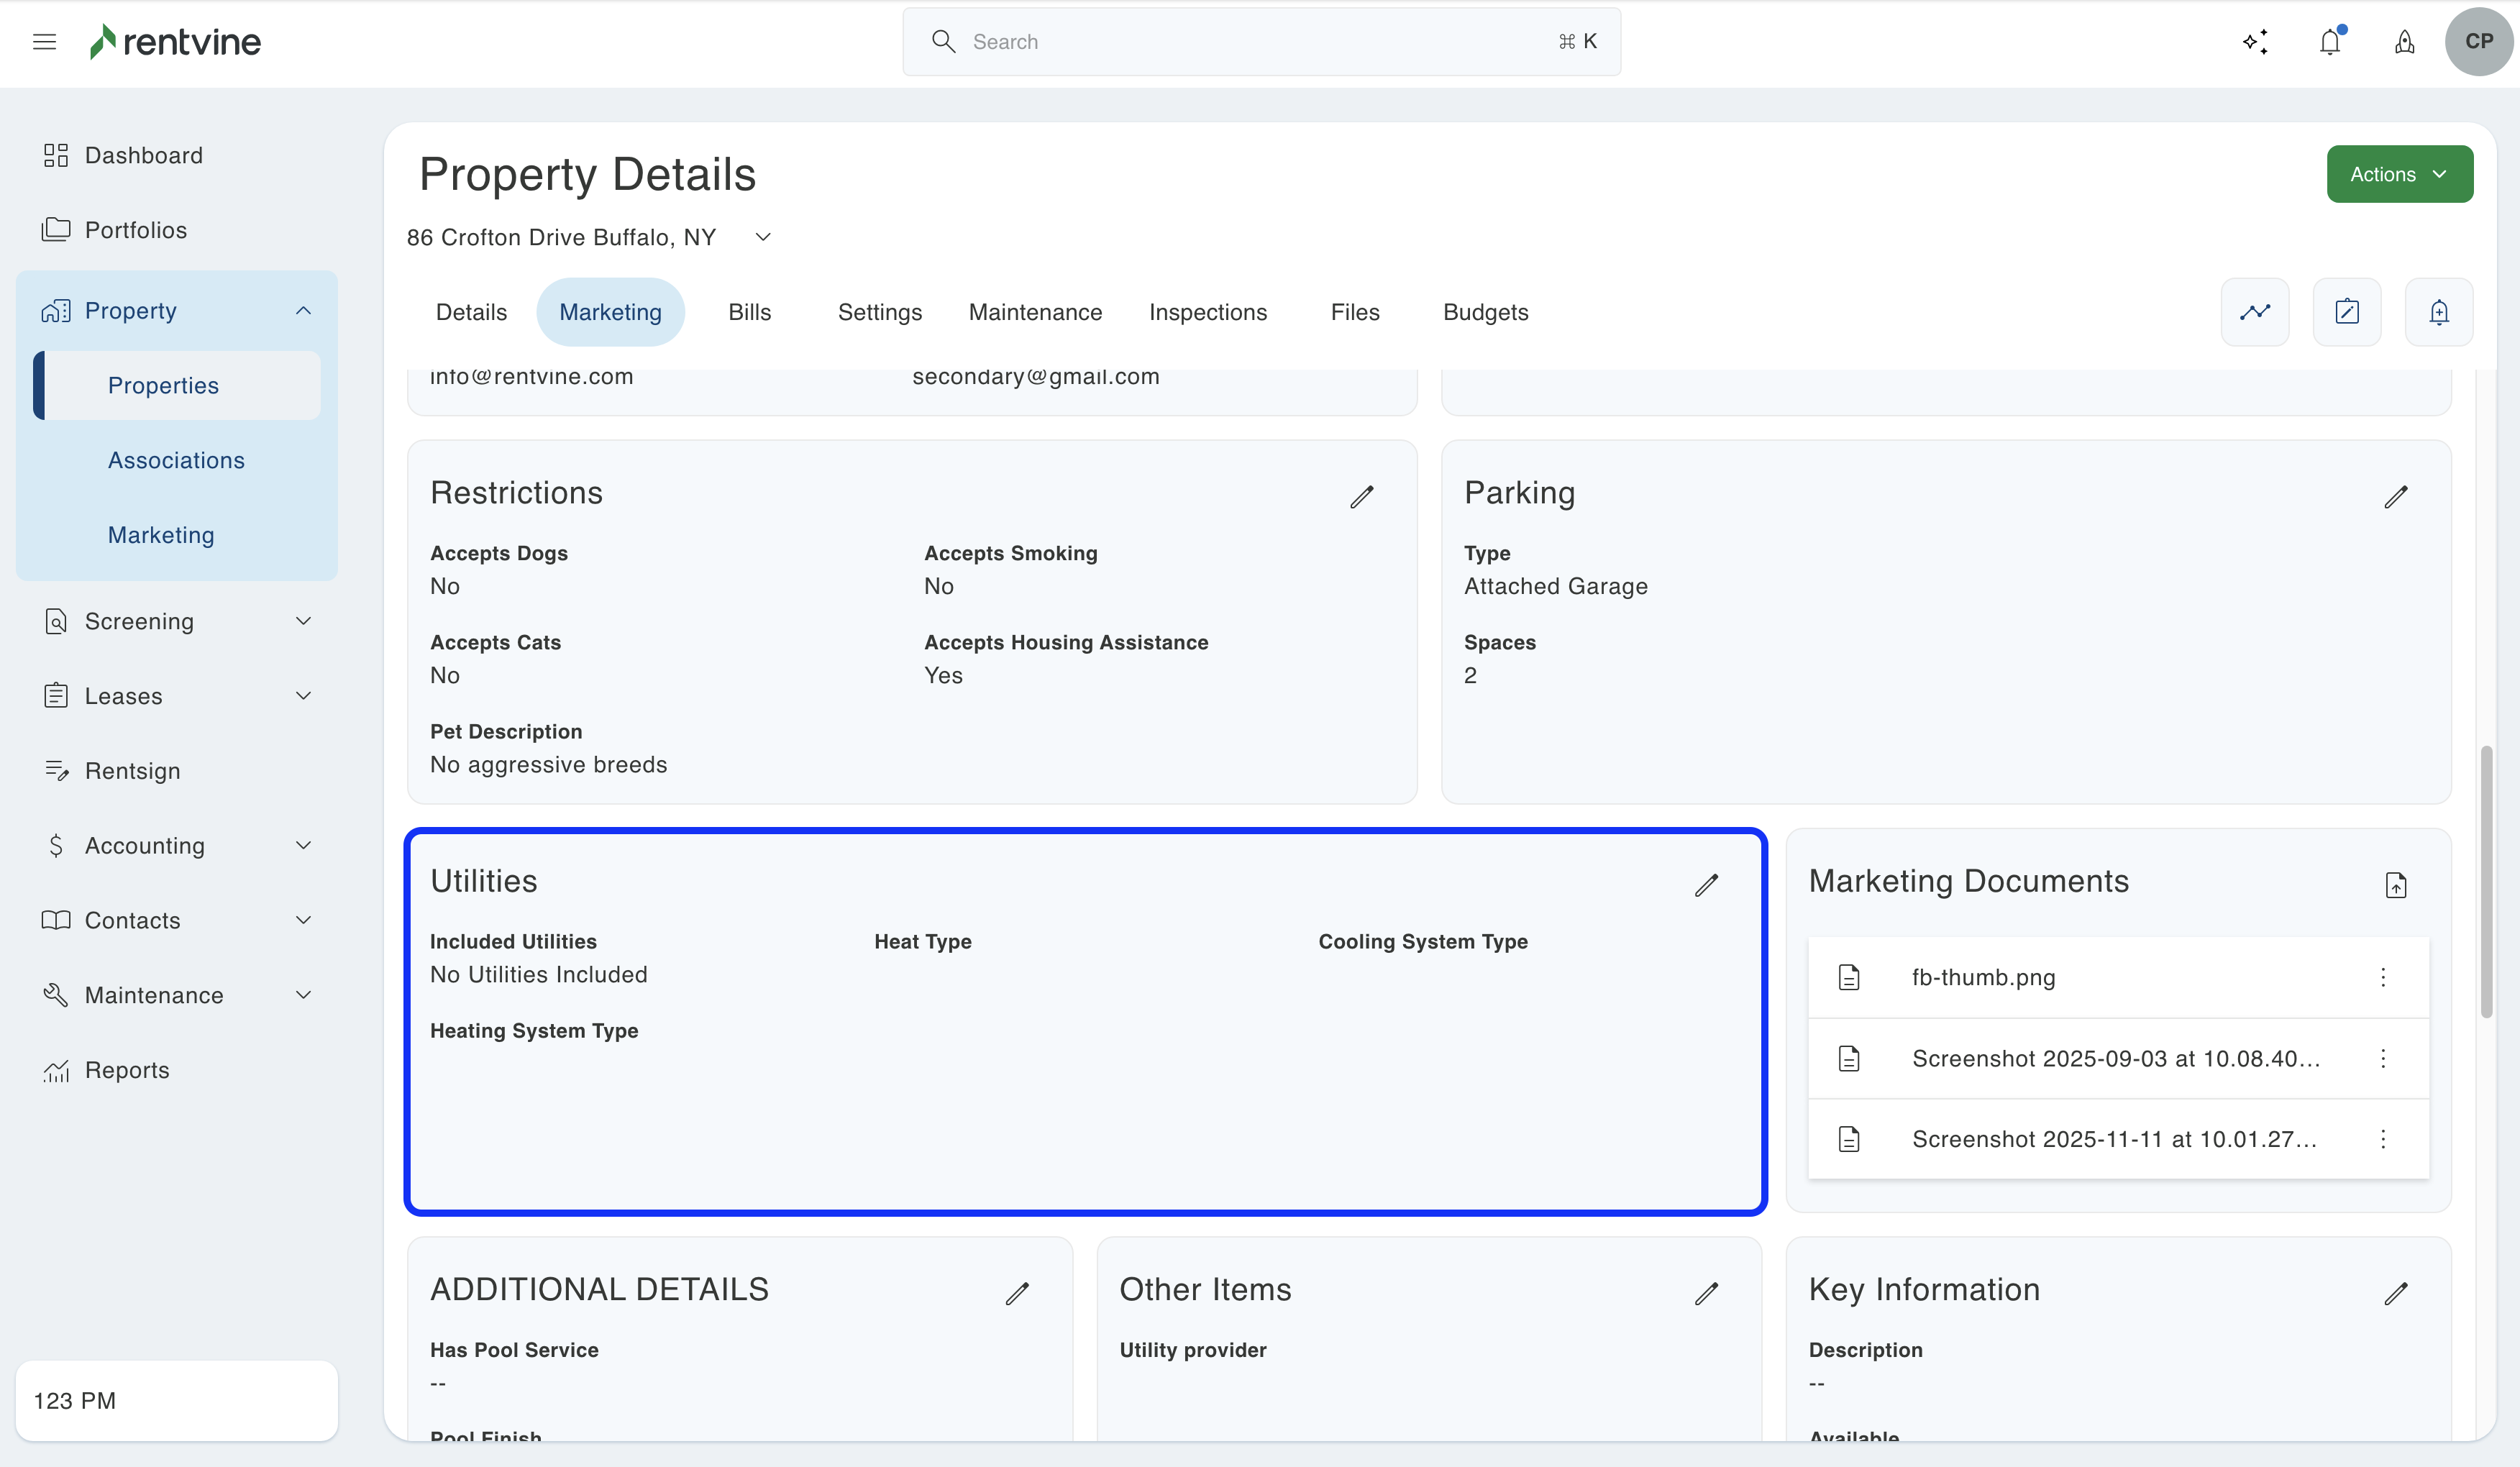Edit the Utilities section pencil icon
Image resolution: width=2520 pixels, height=1467 pixels.
tap(1706, 885)
